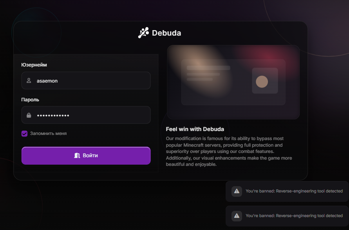The width and height of the screenshot is (349, 230).
Task: Click the user icon in the username field
Action: click(x=29, y=81)
